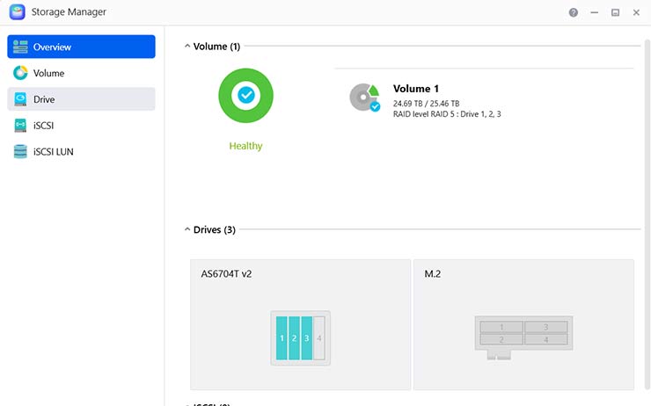Click the iSCSI LUN database icon
This screenshot has height=406, width=651.
[x=20, y=152]
